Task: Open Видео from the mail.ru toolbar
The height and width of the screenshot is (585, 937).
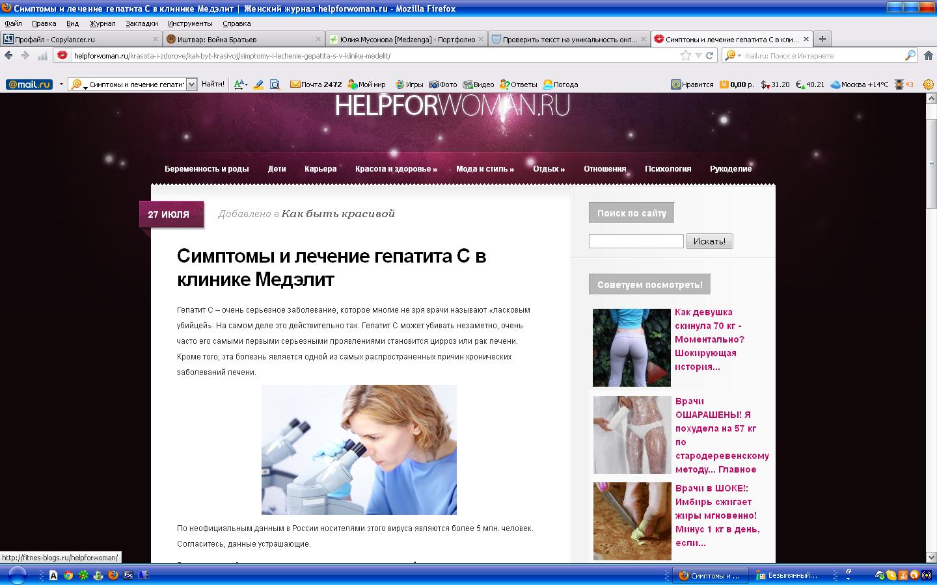Action: 478,84
